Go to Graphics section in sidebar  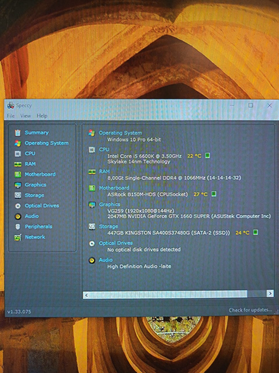[x=35, y=185]
